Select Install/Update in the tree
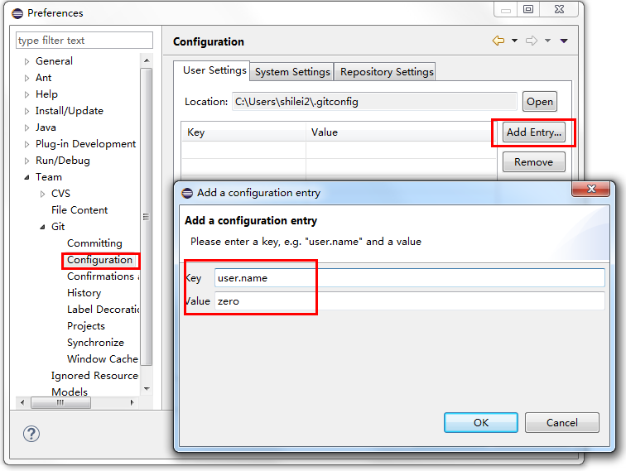This screenshot has height=471, width=626. pos(70,111)
